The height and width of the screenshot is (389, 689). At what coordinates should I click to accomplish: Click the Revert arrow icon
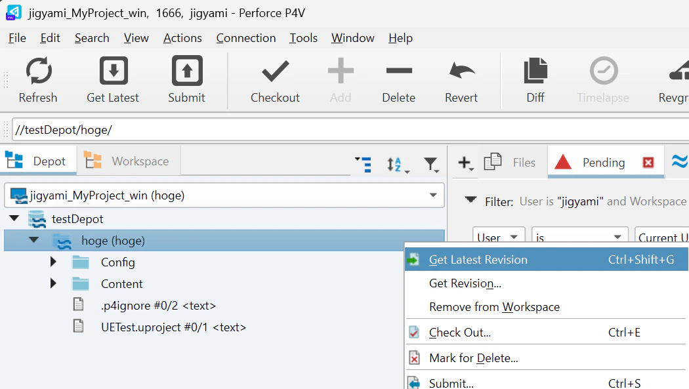(462, 71)
